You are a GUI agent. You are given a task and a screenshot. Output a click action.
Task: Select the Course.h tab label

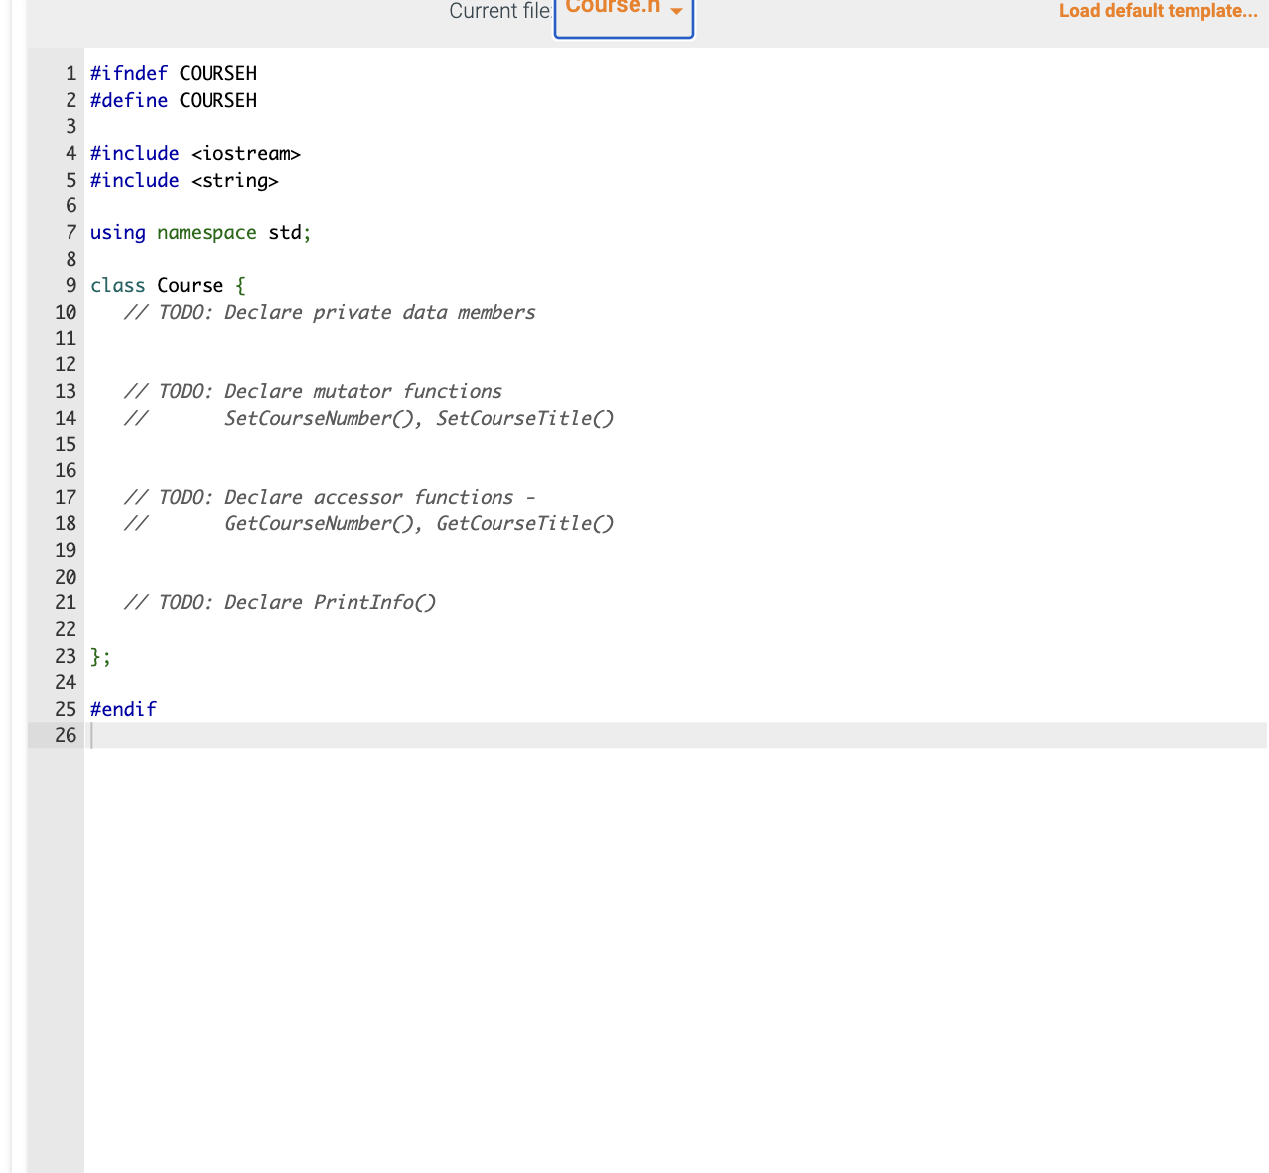[x=613, y=6]
